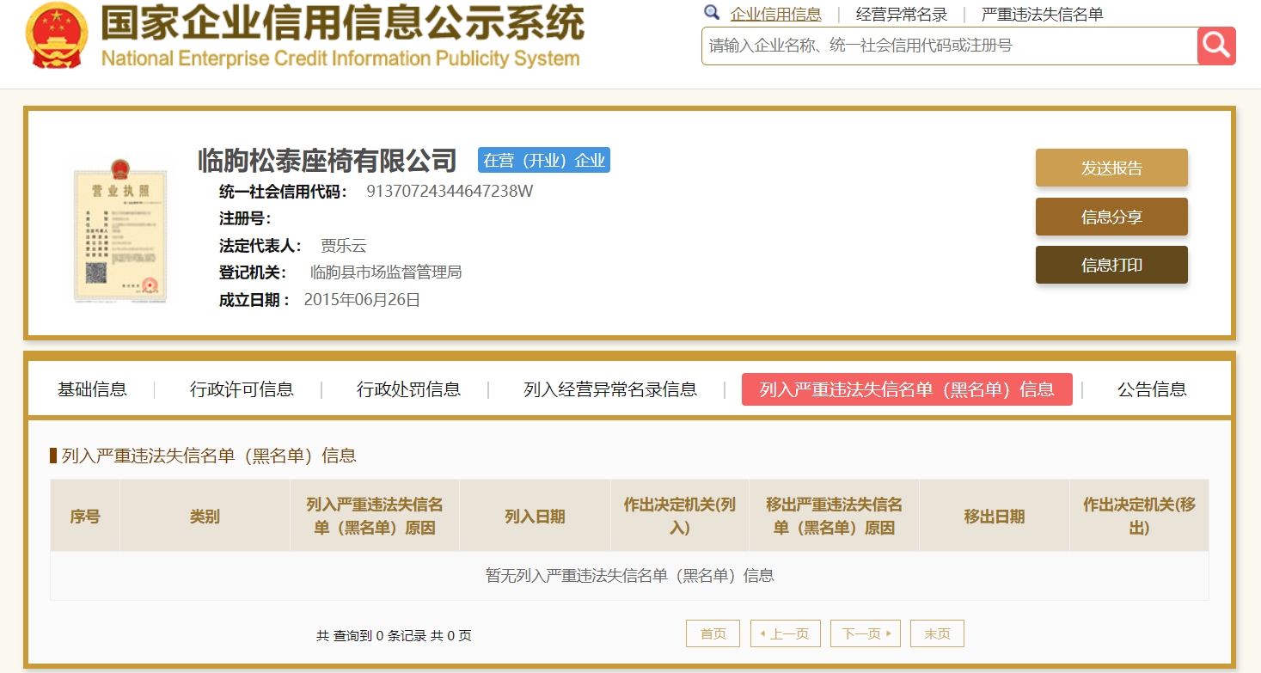Click the 序号 column header
This screenshot has height=673, width=1261.
point(85,516)
